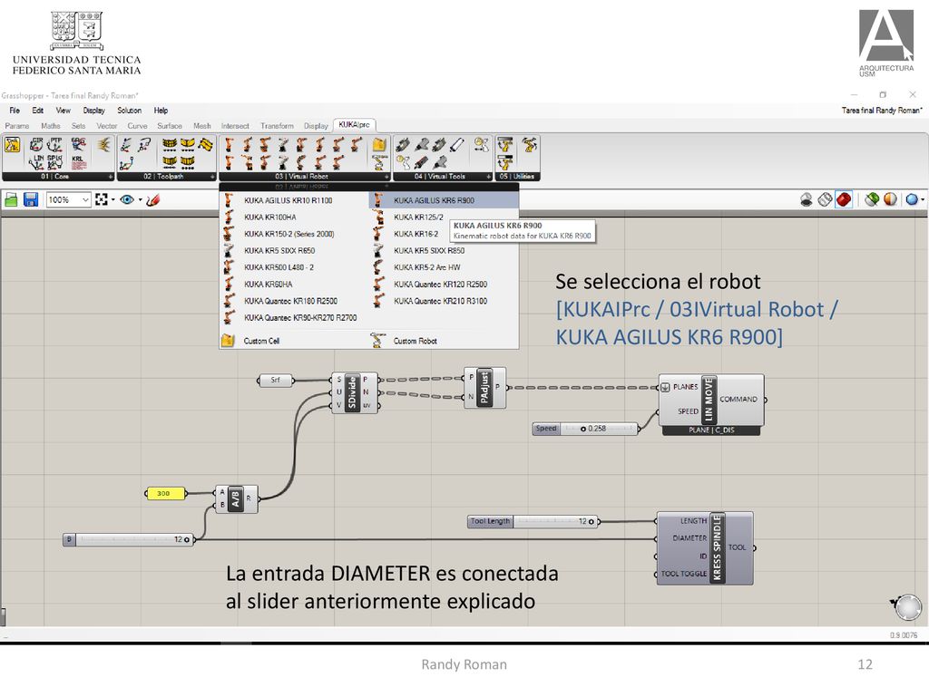Screen dimensions: 929x696
Task: Click the Open File folder icon
Action: coord(11,200)
